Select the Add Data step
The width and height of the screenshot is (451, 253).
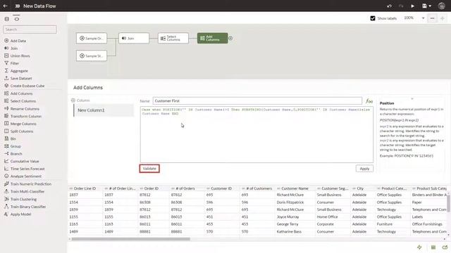click(16, 41)
